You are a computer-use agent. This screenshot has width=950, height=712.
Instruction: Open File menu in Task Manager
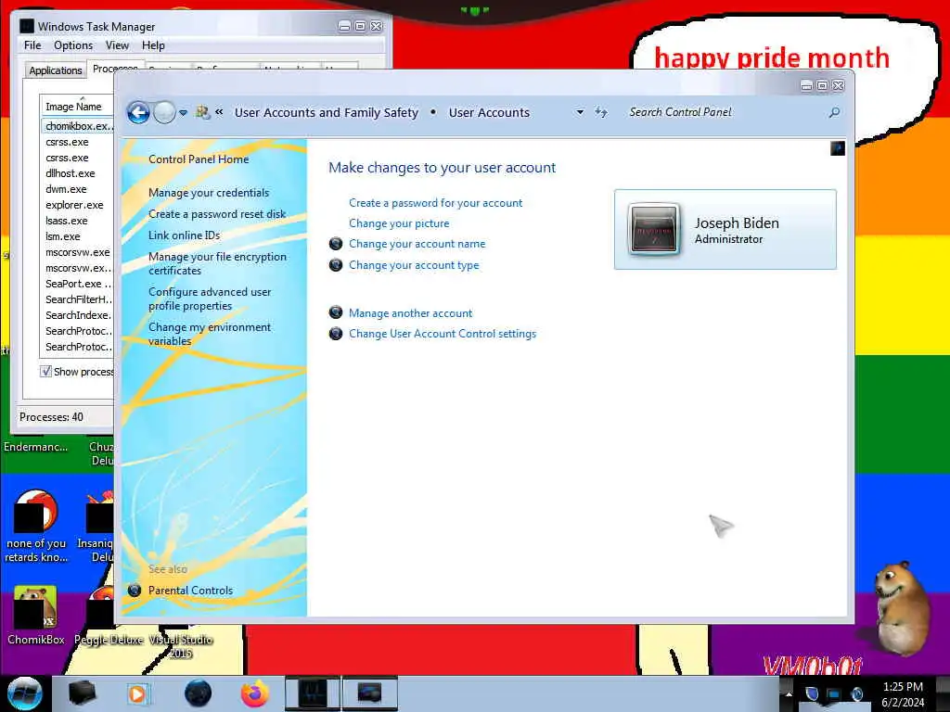[x=32, y=45]
